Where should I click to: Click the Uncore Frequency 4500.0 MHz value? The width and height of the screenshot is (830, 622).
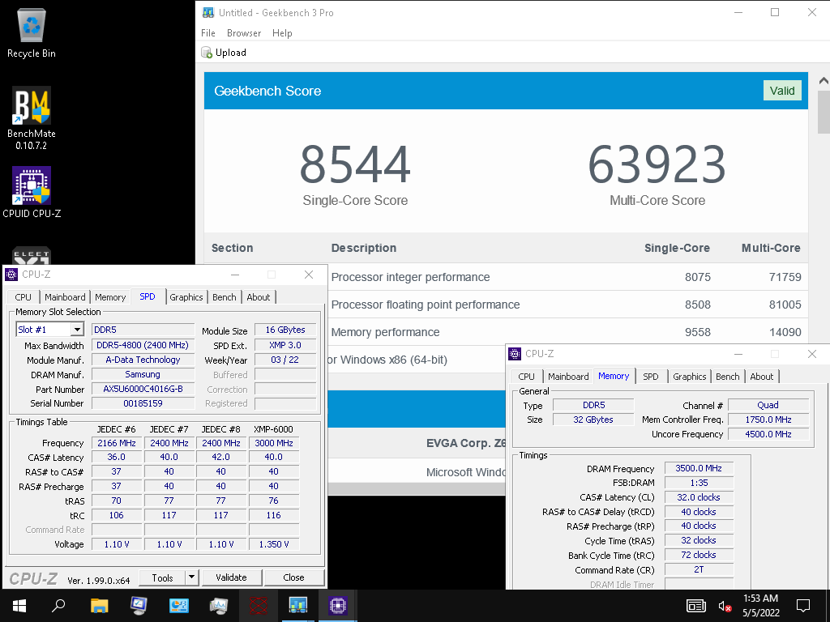tap(768, 434)
